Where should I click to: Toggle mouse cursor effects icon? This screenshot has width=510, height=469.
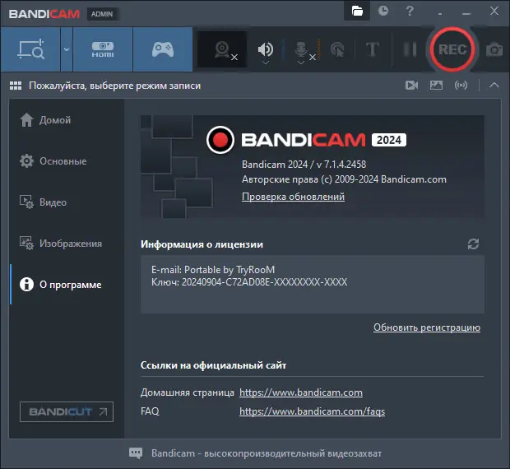click(337, 49)
